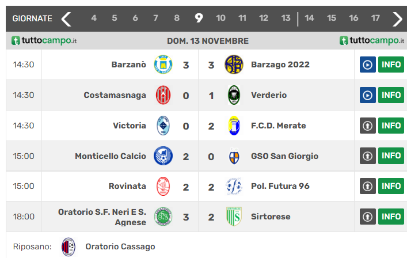Click the Sirtorese team crest
The image size is (407, 258).
[x=234, y=217]
